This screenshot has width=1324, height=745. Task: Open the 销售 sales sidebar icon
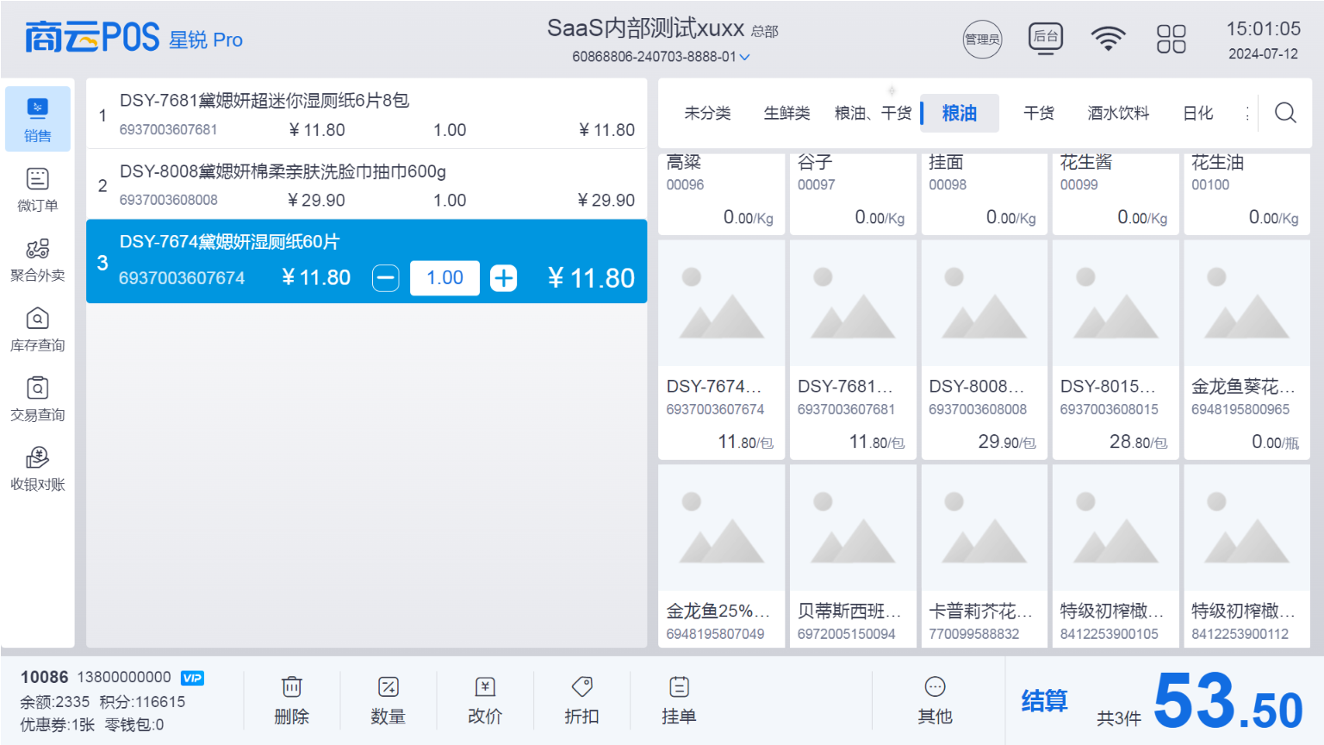click(x=37, y=119)
